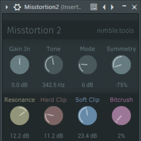Click the Soft Clip knob
Viewport: 141px width, 141px height.
coord(87,116)
